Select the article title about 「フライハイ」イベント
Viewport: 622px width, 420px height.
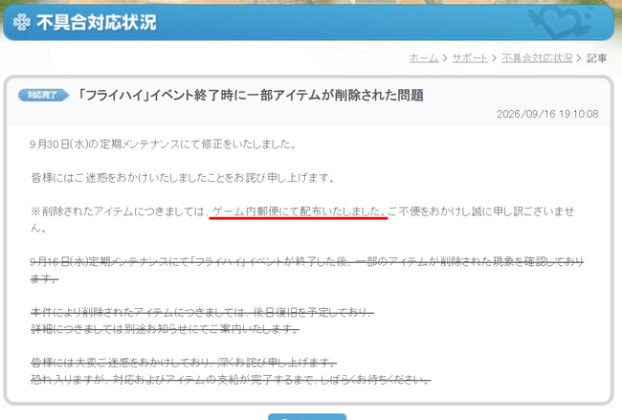(x=251, y=95)
